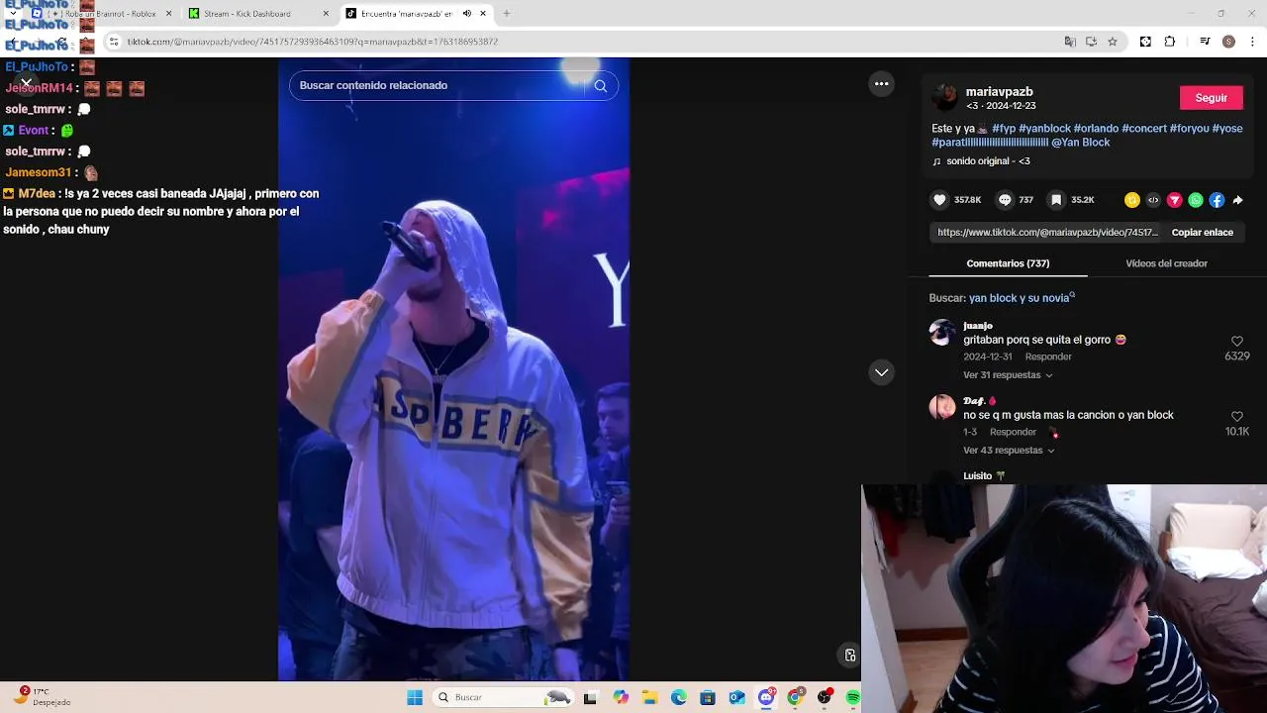The image size is (1267, 713).
Task: Open File Explorer from the taskbar
Action: 650,697
